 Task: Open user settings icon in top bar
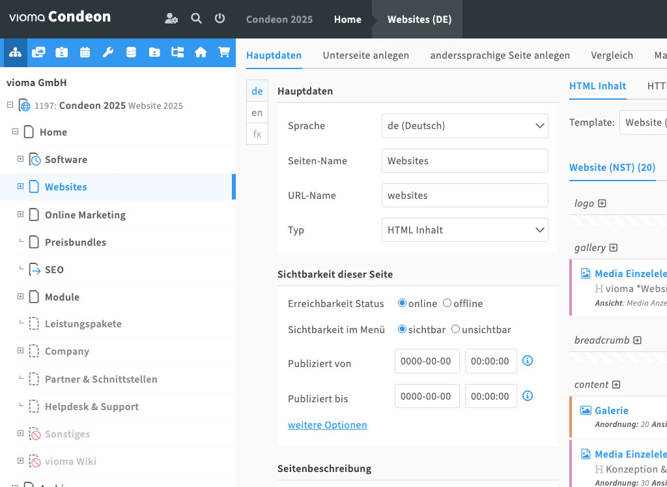171,19
